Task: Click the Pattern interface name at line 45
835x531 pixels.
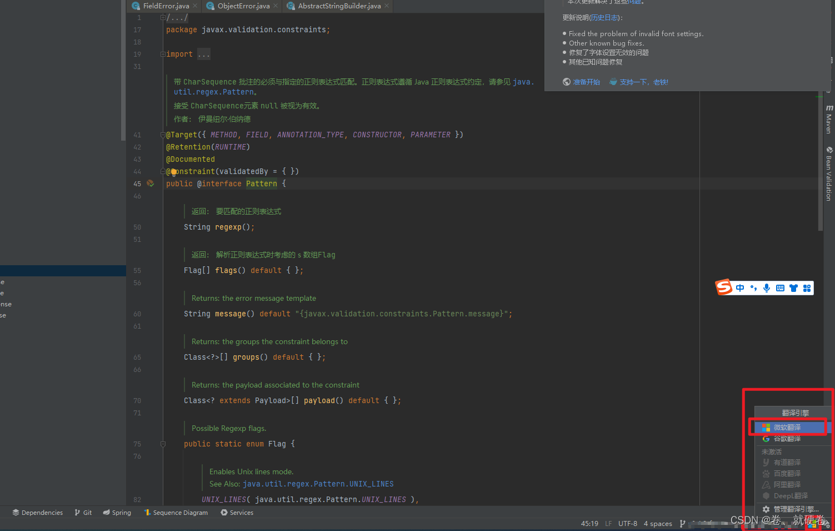Action: coord(262,184)
